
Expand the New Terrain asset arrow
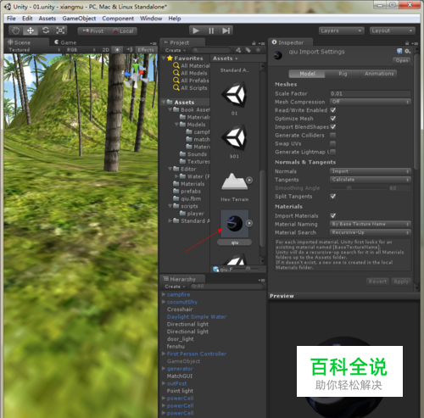pos(249,180)
